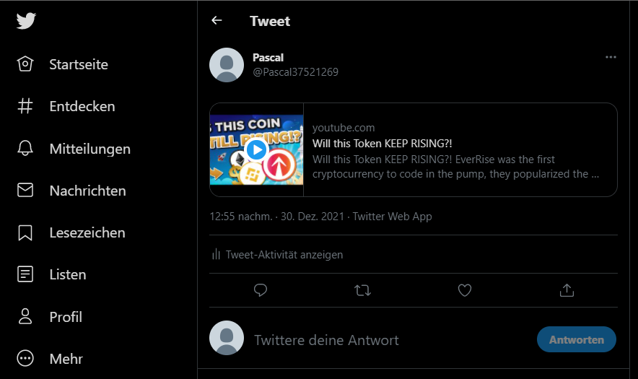Open Lesezeichen bookmarks
Screen dimensions: 638x379
point(71,232)
